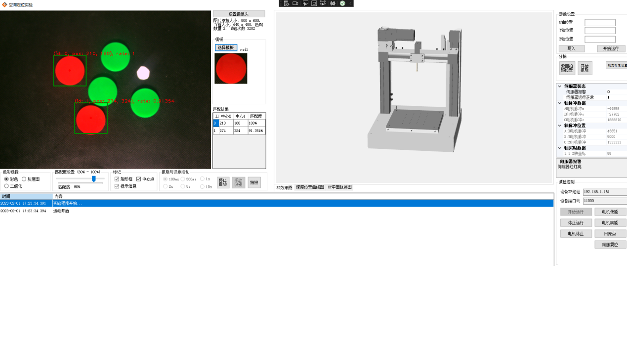Click the 拍照 button
The width and height of the screenshot is (627, 346).
point(254,182)
